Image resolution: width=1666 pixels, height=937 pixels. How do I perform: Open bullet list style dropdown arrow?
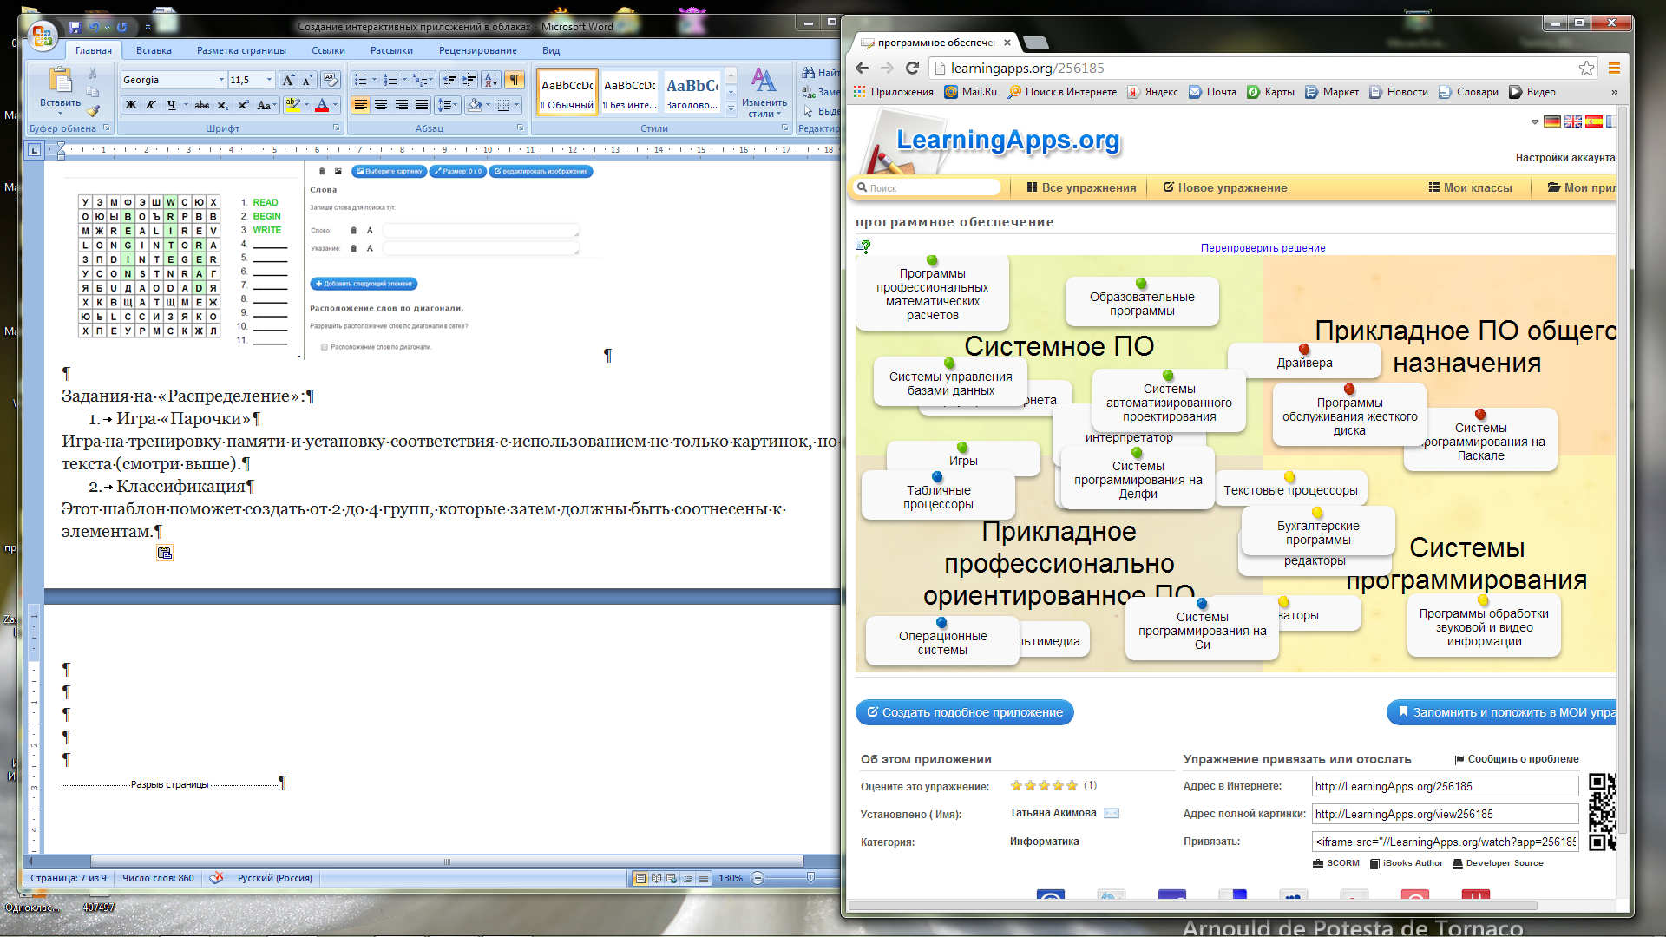coord(374,80)
